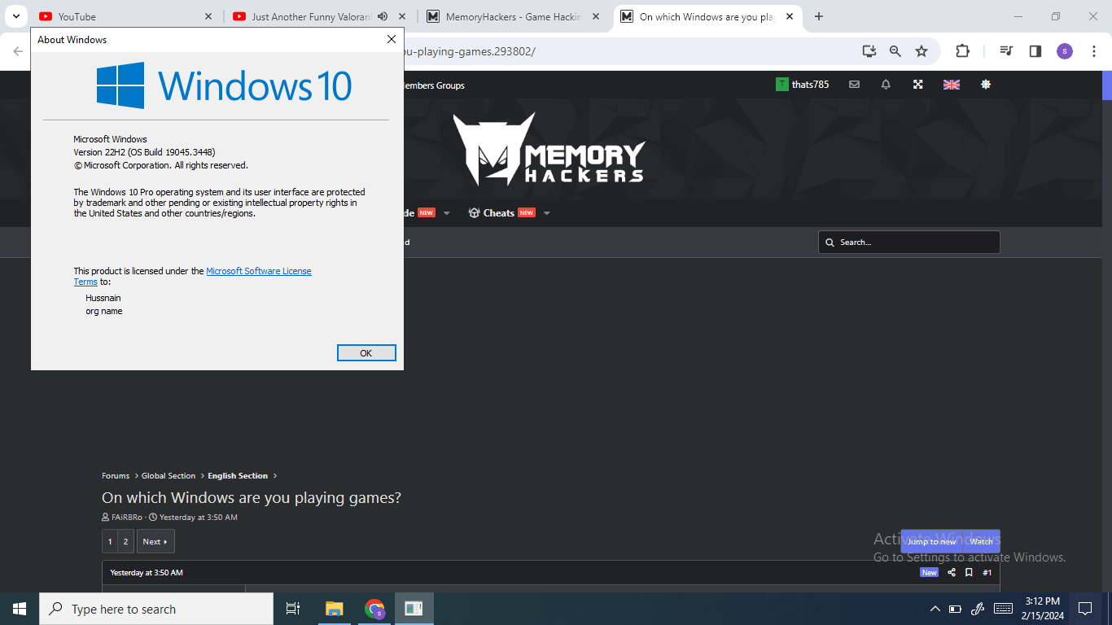Open the MemoryHackers - Game Hacking tab
Viewport: 1112px width, 625px height.
(513, 16)
